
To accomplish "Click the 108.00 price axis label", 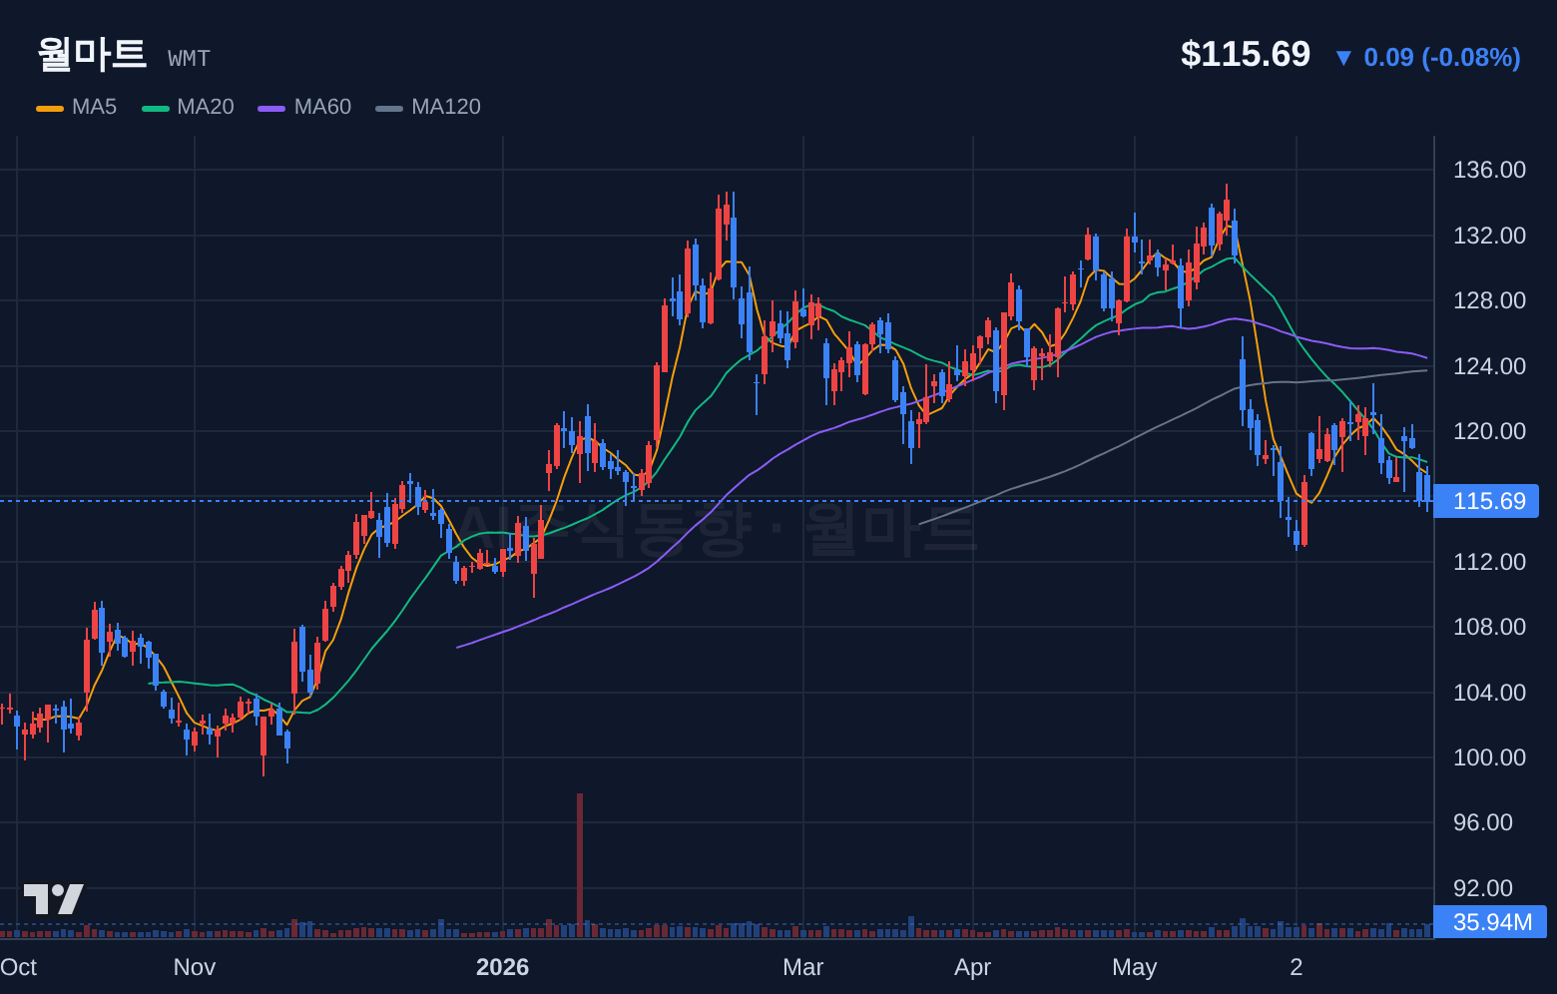I will (1489, 627).
